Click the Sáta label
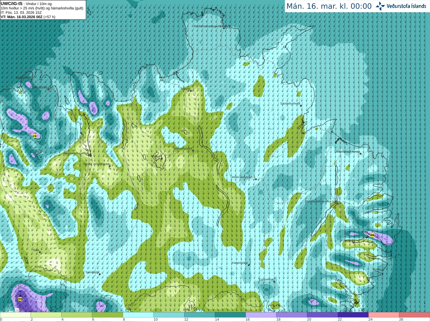Image resolution: width=430 pixels, height=322 pixels. 36,250
